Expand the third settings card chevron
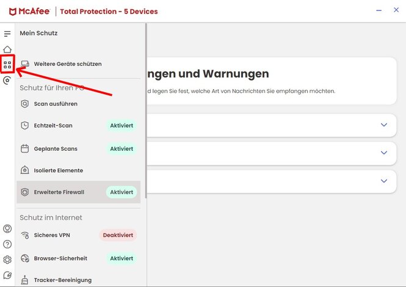The width and height of the screenshot is (406, 287). coord(384,181)
